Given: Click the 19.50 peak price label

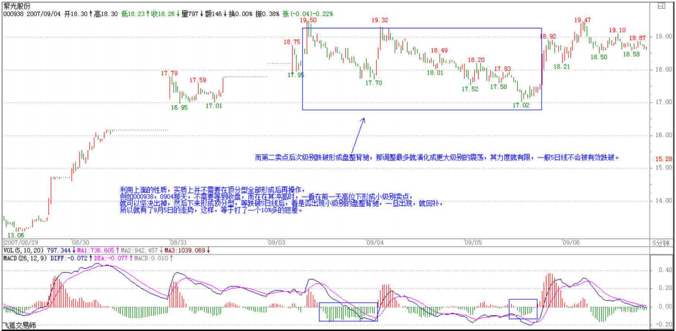Looking at the screenshot, I should (x=309, y=20).
